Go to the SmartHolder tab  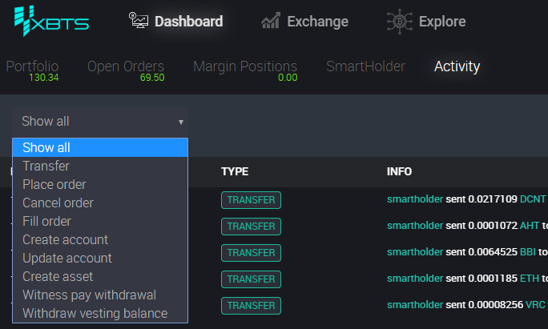pyautogui.click(x=365, y=66)
